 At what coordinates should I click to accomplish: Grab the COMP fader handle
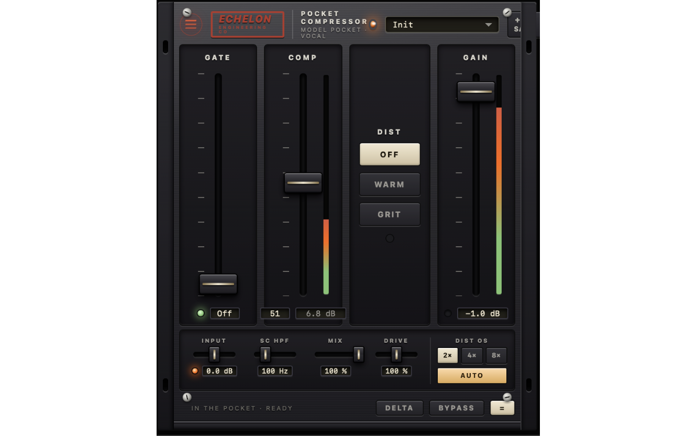[x=303, y=183]
